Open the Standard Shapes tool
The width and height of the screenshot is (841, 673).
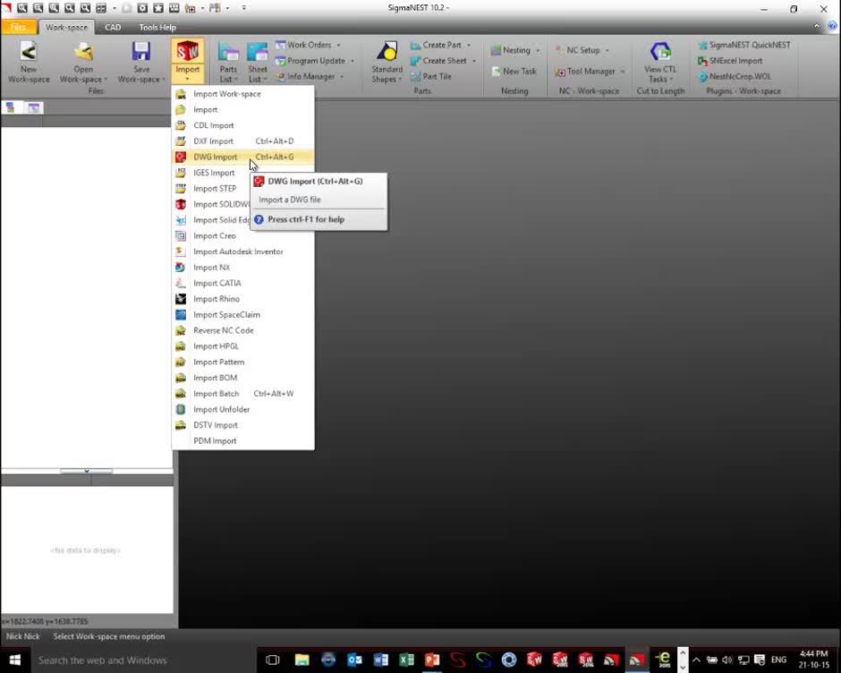(x=387, y=54)
